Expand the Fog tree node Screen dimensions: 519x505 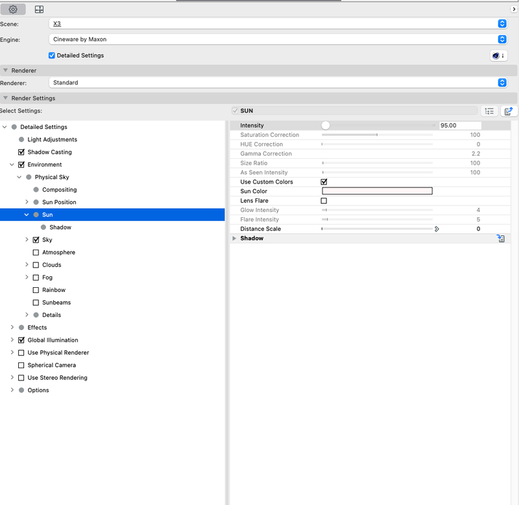(x=27, y=277)
